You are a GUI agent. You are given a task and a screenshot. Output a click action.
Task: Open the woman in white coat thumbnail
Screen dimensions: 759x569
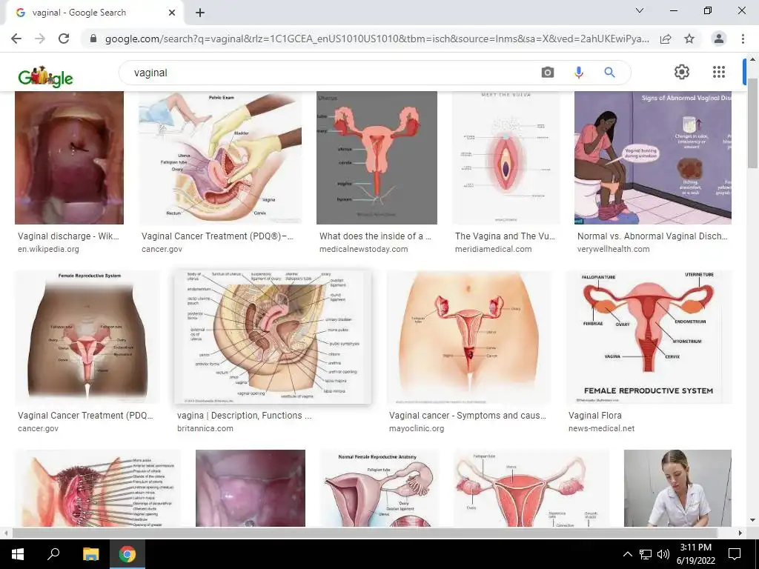677,488
